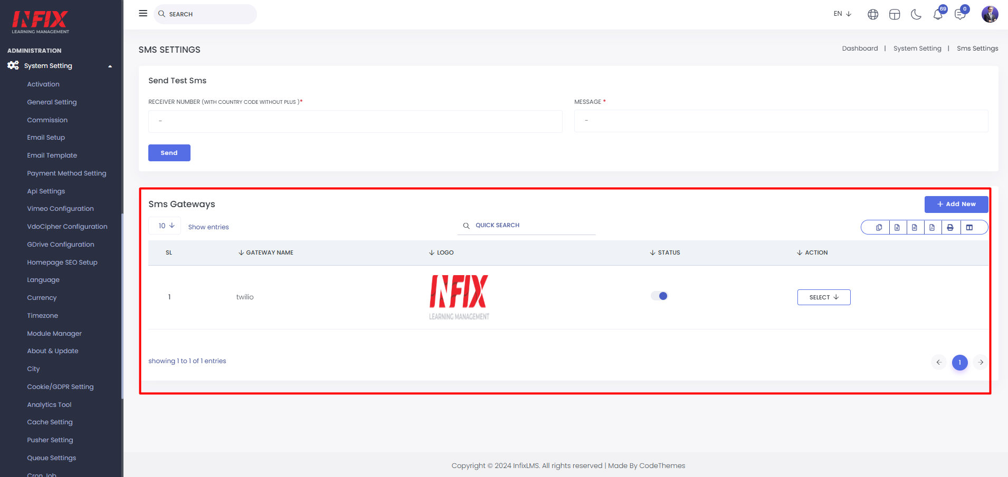Open the EN language dropdown
The height and width of the screenshot is (477, 1008).
[x=842, y=14]
